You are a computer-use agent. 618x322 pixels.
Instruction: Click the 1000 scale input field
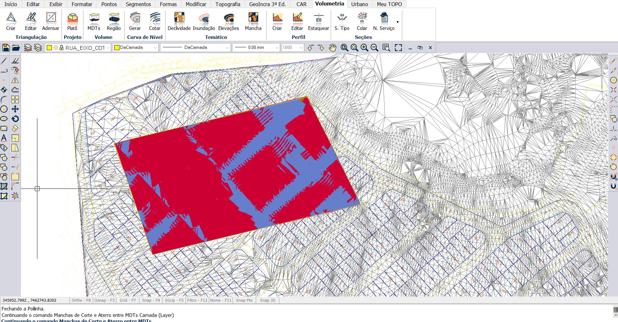[x=290, y=48]
